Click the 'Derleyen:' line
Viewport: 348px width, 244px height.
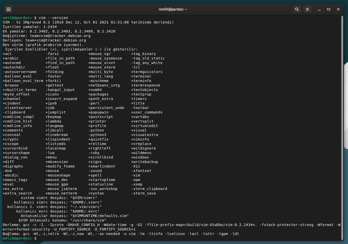pos(44,40)
